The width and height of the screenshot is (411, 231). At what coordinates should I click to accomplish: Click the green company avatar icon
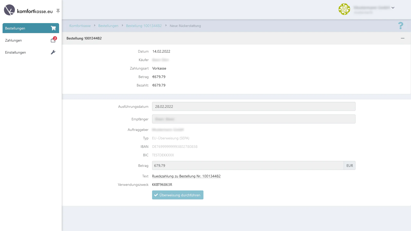tap(344, 9)
